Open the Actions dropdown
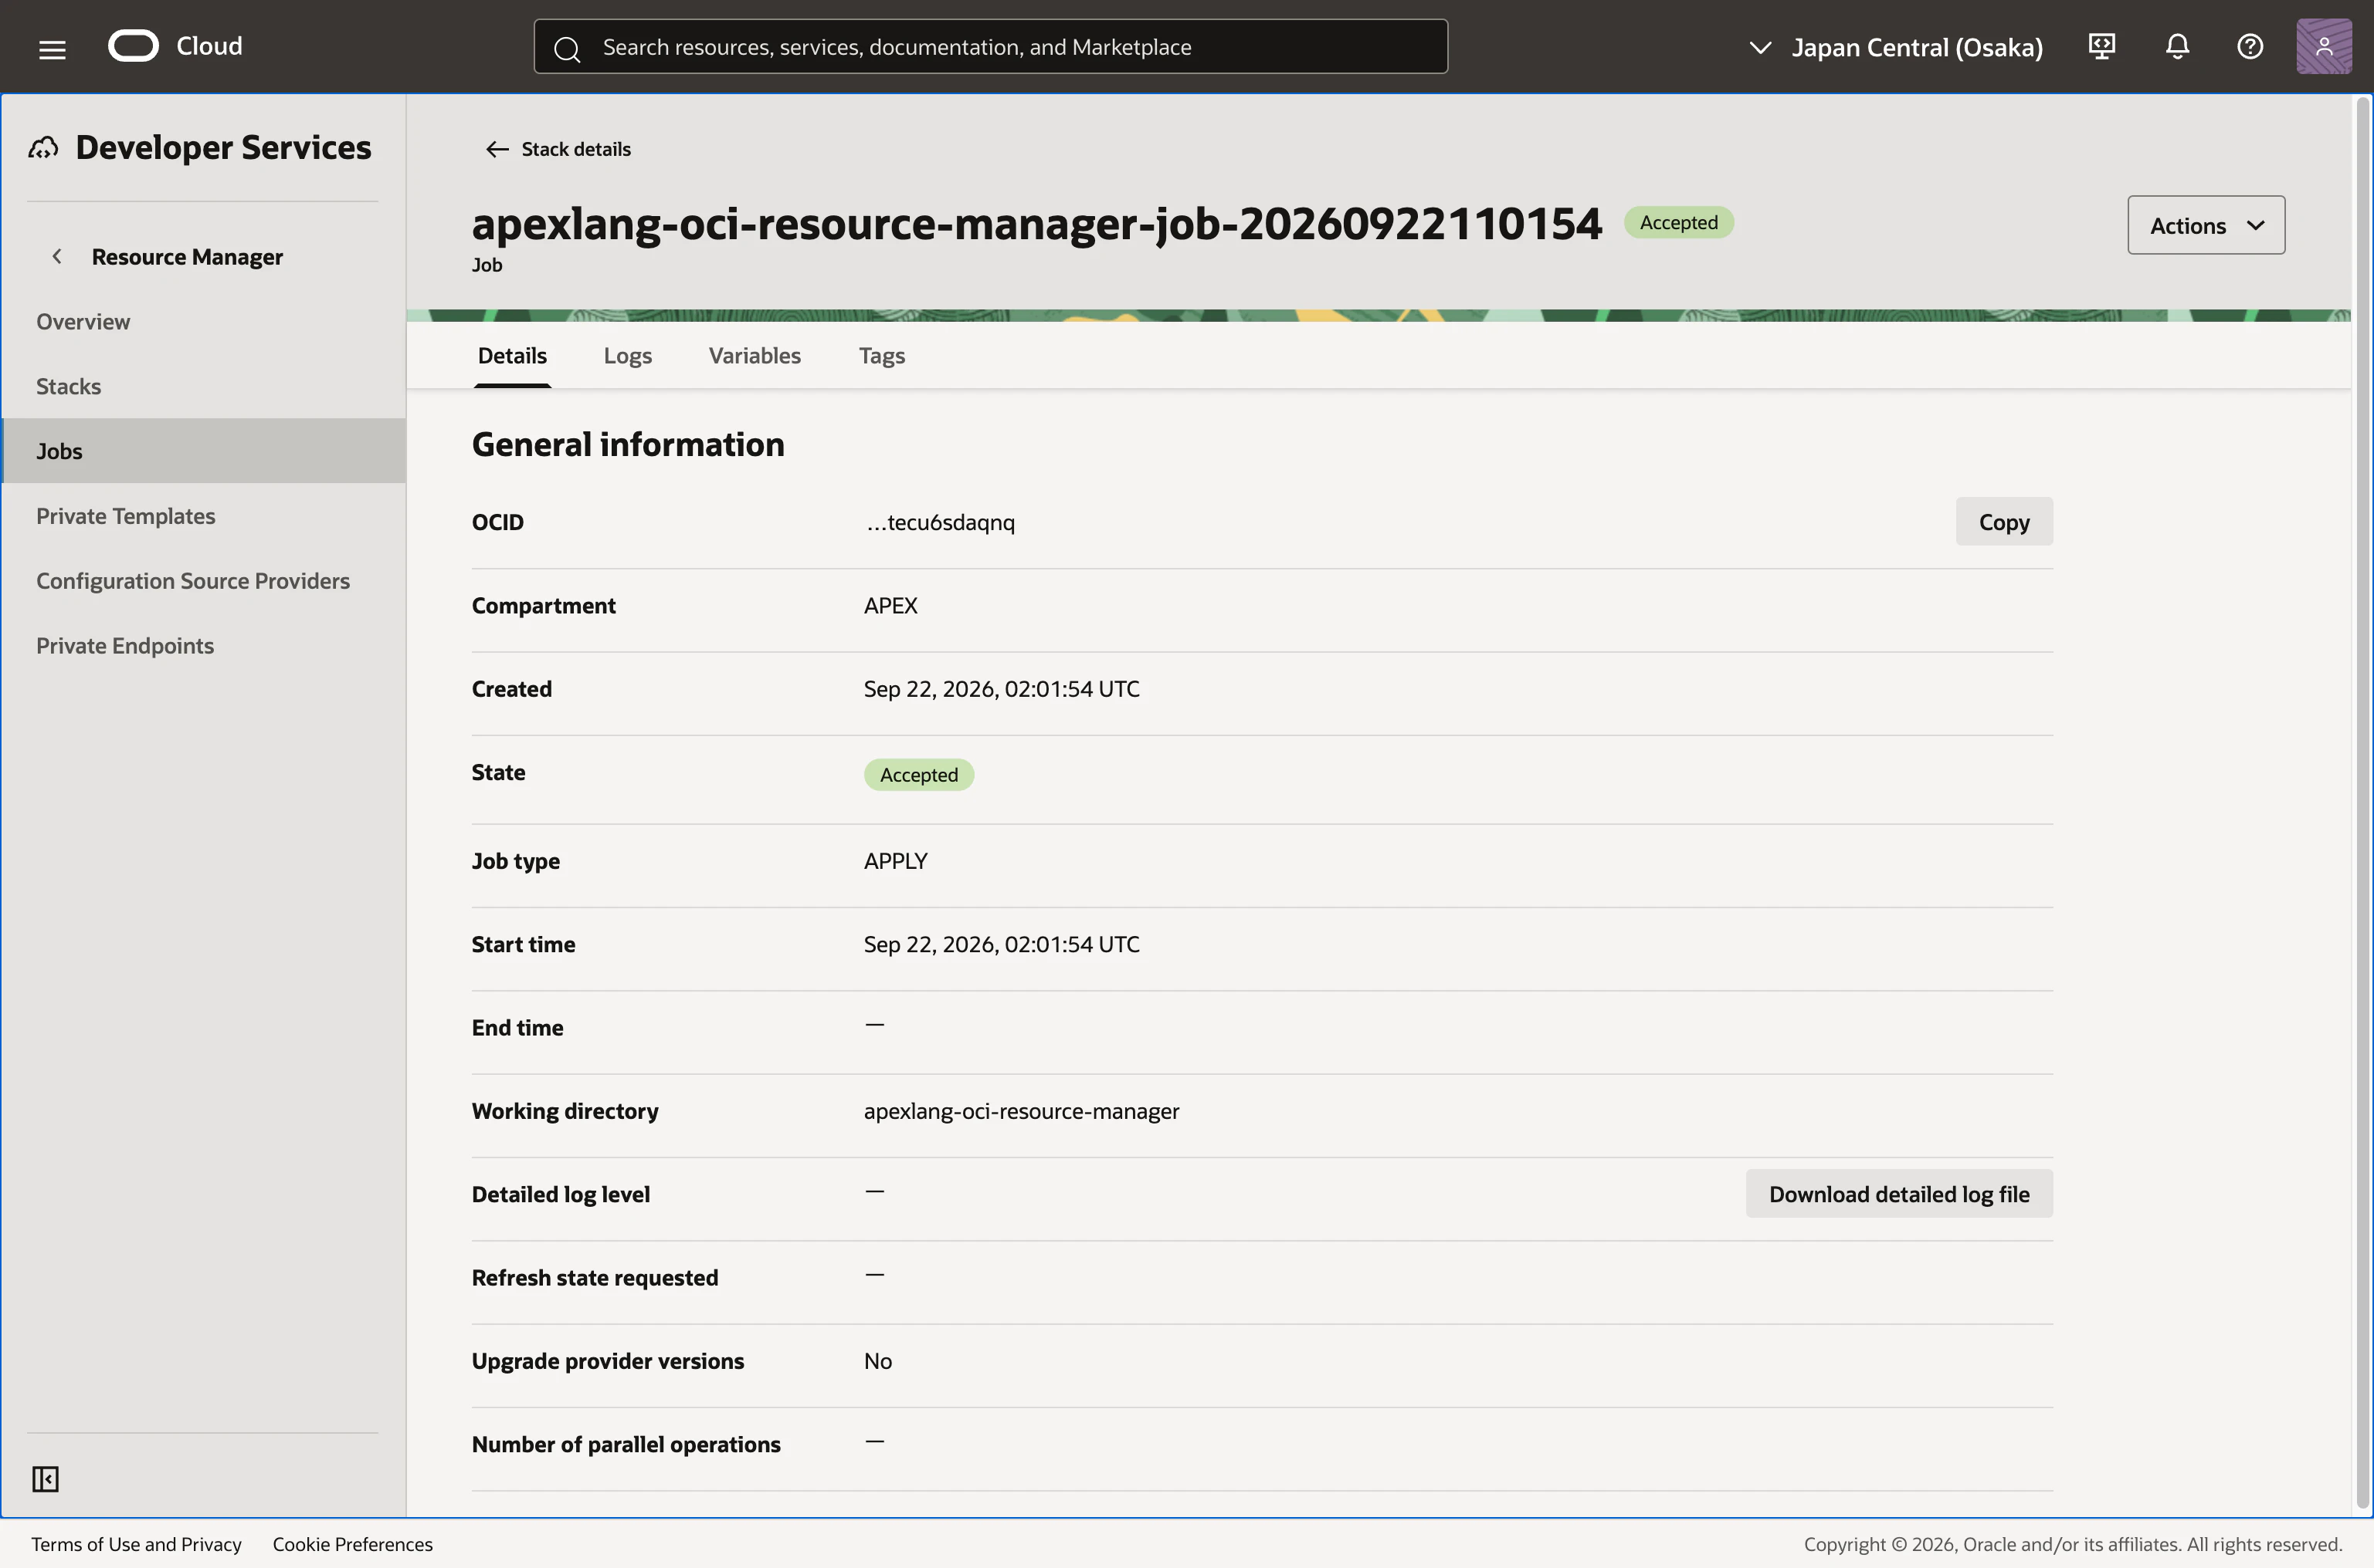This screenshot has width=2374, height=1568. click(x=2206, y=225)
